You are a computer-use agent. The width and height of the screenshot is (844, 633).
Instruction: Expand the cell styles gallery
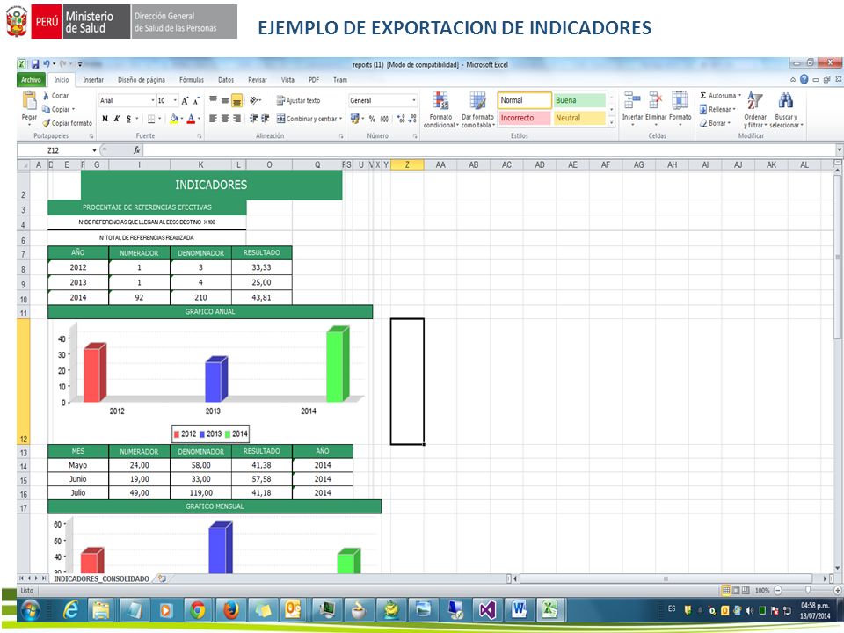click(x=612, y=122)
